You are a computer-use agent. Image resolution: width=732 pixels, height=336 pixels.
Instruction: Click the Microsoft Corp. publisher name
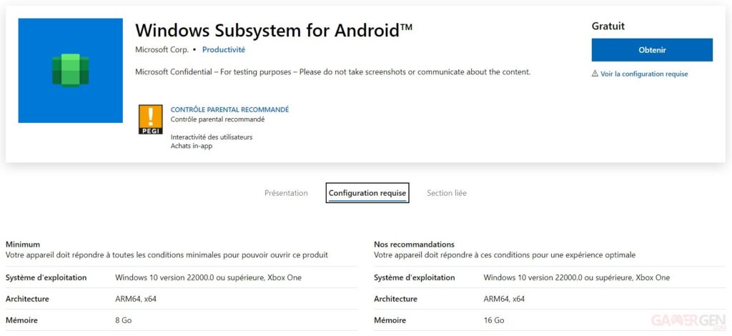click(x=162, y=49)
